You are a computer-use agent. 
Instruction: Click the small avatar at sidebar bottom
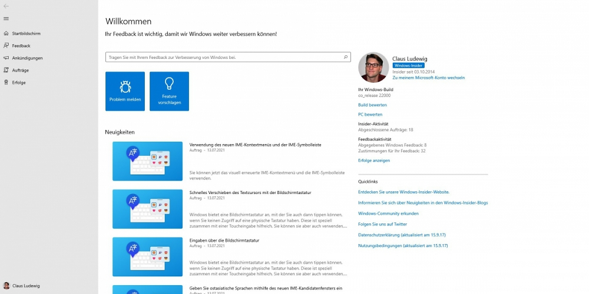tap(6, 285)
